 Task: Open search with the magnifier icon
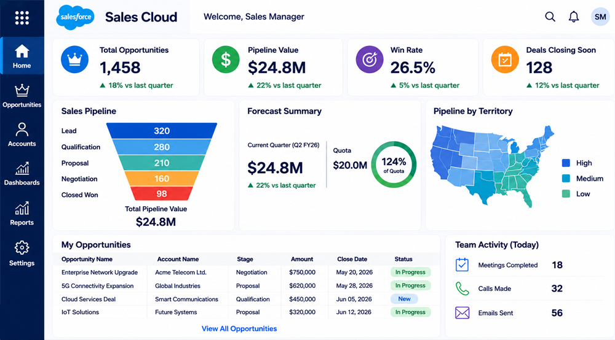pyautogui.click(x=550, y=17)
